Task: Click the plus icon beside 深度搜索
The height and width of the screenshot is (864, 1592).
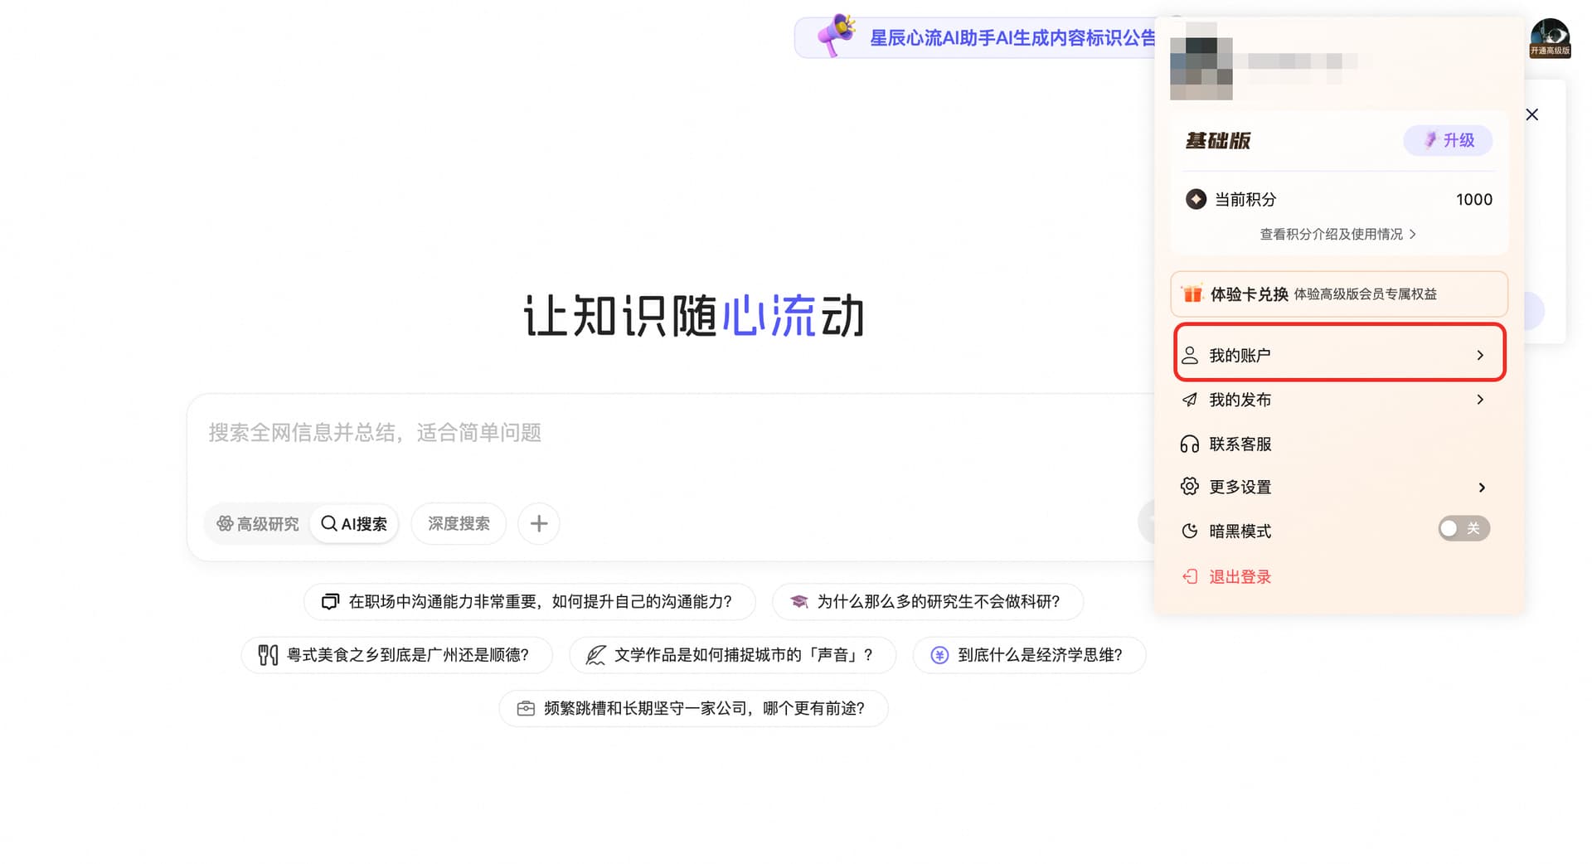Action: 538,523
